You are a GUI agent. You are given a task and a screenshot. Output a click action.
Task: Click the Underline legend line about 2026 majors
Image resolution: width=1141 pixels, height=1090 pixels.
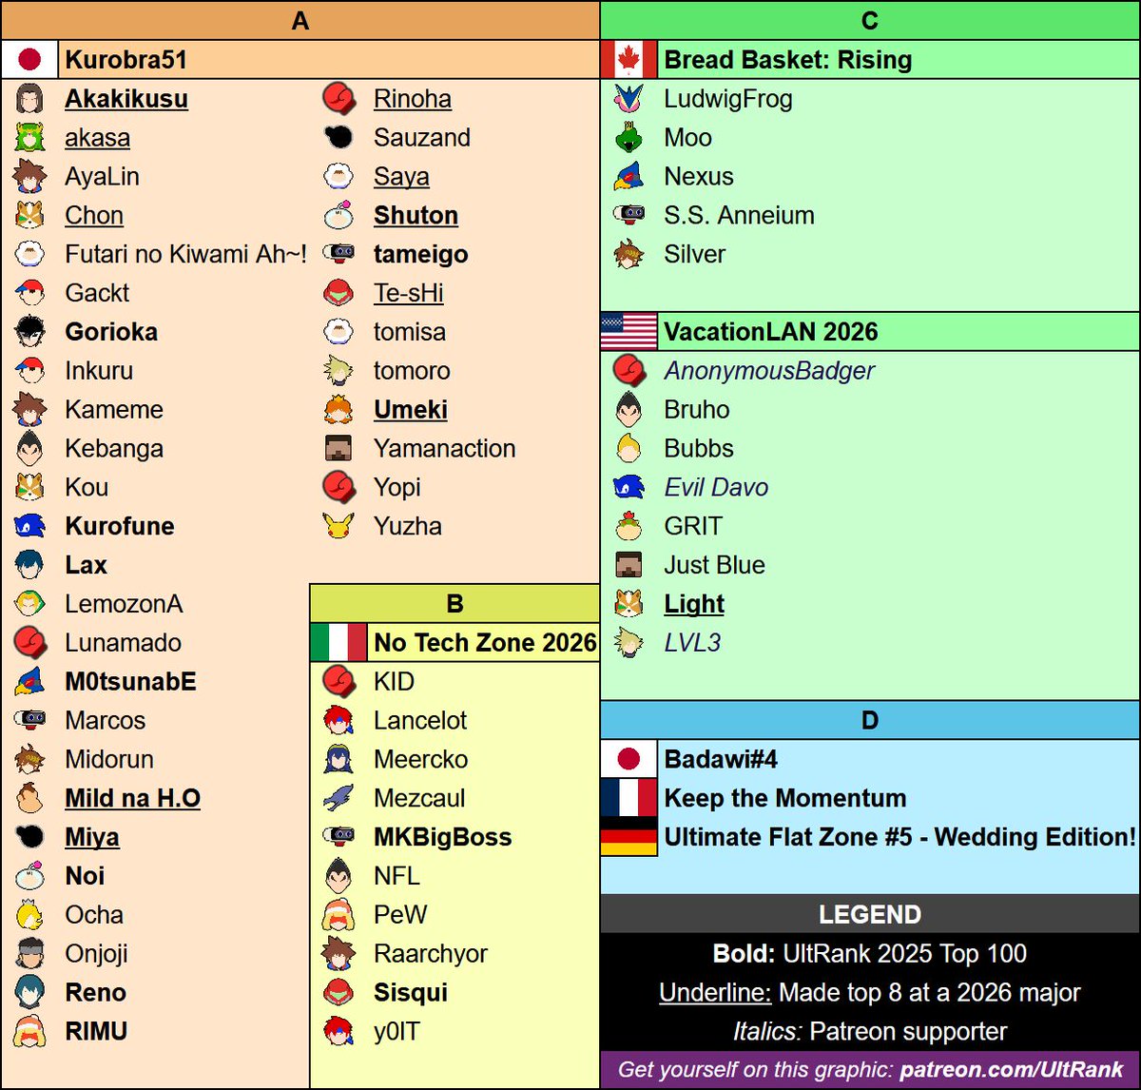point(870,992)
